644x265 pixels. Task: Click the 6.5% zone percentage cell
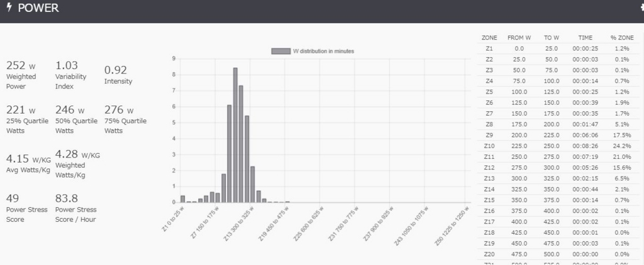click(x=622, y=178)
